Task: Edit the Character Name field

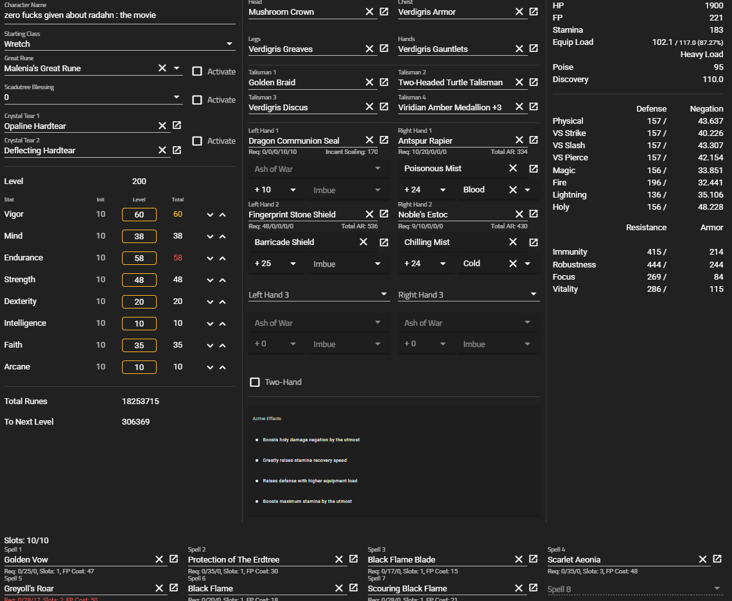Action: pyautogui.click(x=119, y=15)
